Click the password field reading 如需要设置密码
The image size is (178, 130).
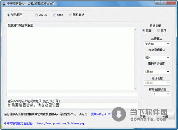click(73, 105)
